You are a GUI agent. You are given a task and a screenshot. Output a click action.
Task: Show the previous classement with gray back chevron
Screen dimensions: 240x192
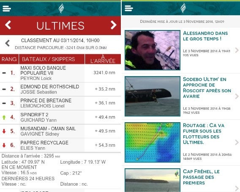7,43
